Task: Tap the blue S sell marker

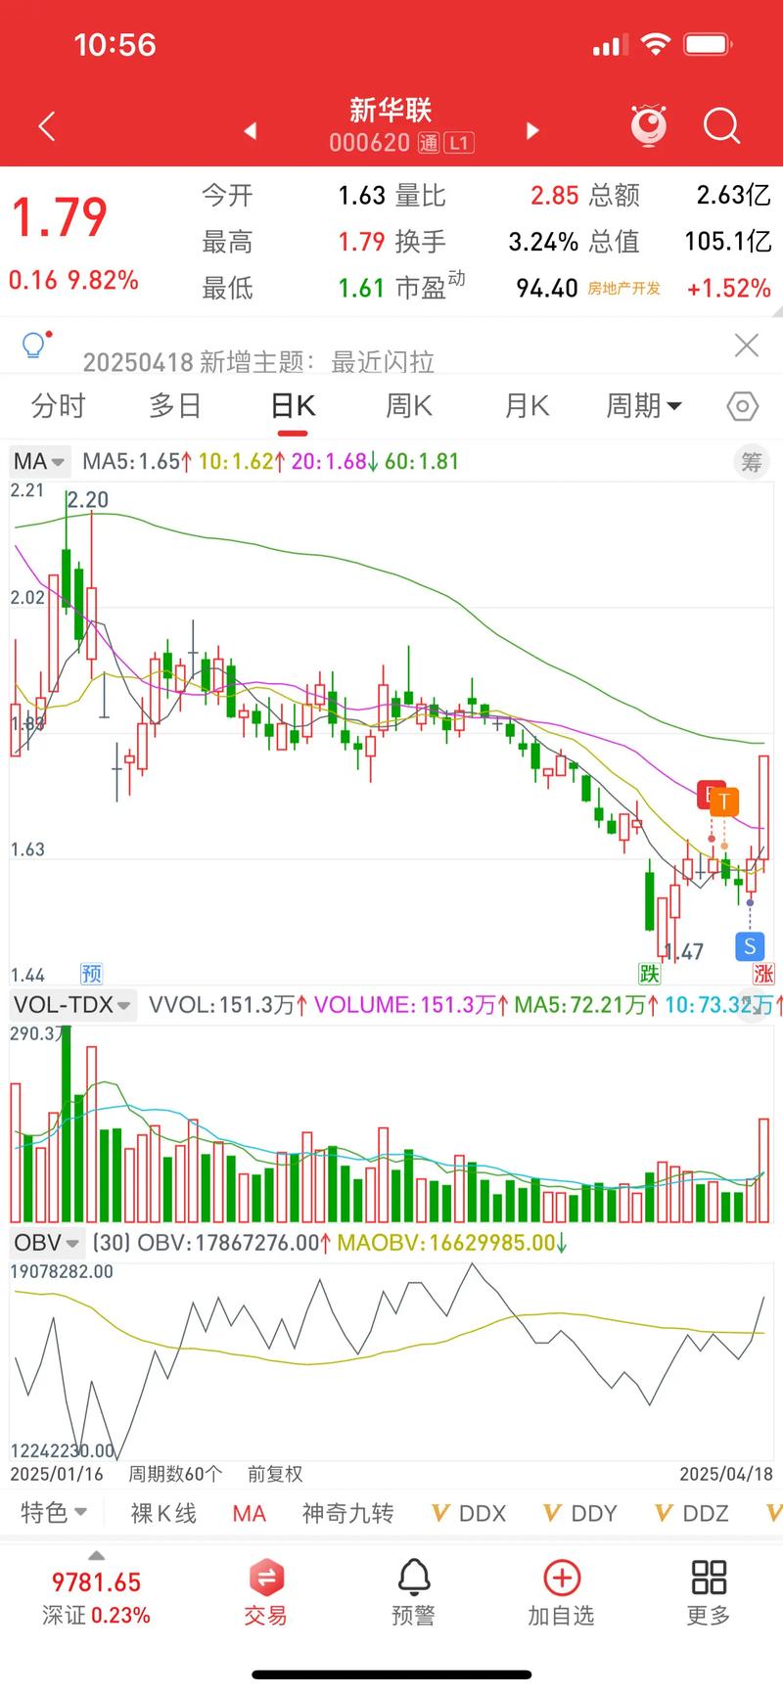Action: click(x=750, y=946)
